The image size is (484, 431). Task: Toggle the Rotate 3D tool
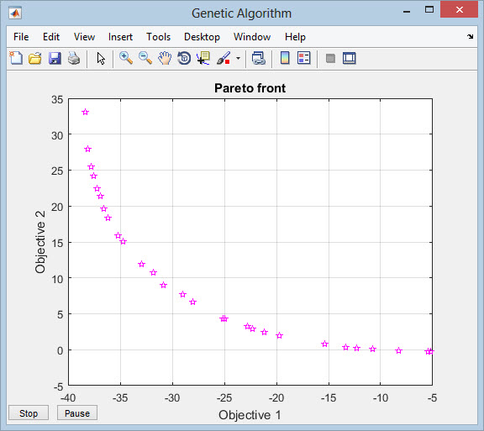tap(184, 58)
